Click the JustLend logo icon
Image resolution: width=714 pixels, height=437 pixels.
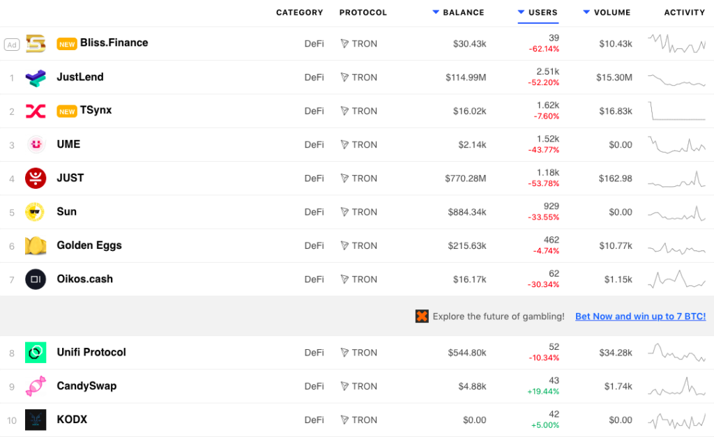click(x=36, y=77)
